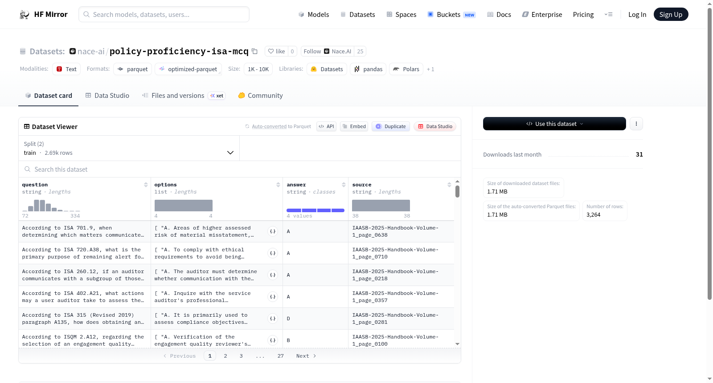Show the +1 more libraries

point(430,69)
